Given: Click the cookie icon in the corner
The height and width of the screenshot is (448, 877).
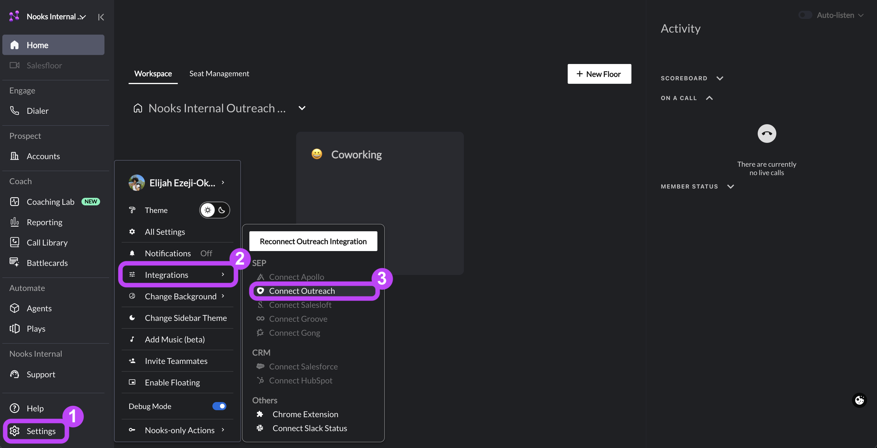Looking at the screenshot, I should coord(859,400).
